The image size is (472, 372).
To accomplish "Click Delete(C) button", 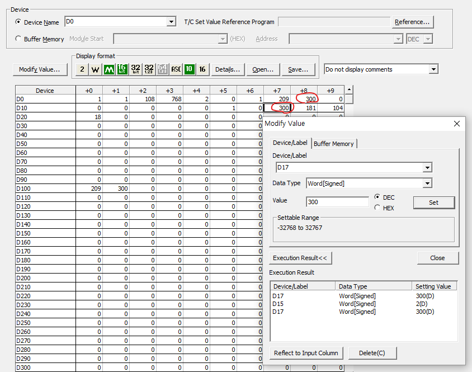I will tap(372, 353).
